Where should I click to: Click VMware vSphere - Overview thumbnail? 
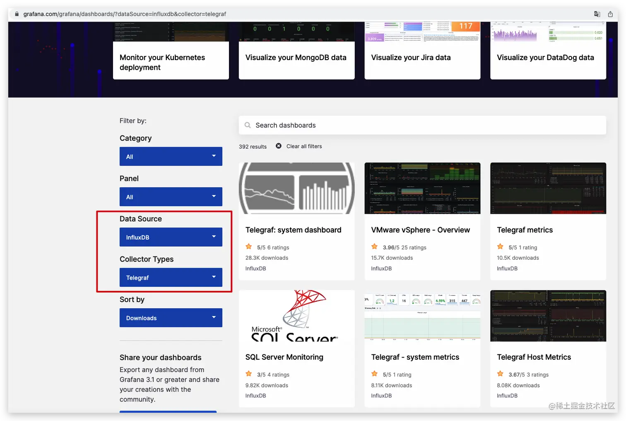[x=422, y=188]
